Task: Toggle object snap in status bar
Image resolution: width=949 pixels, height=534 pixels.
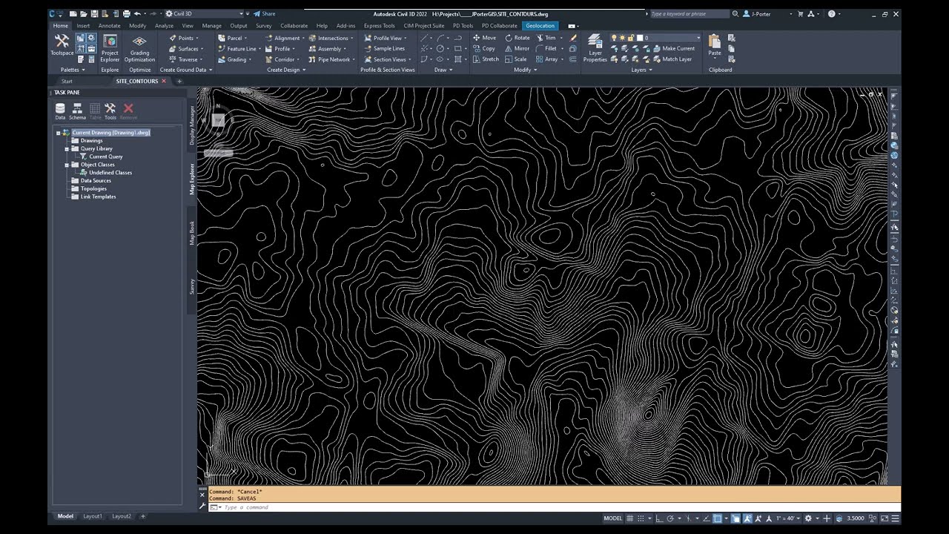Action: pyautogui.click(x=717, y=518)
